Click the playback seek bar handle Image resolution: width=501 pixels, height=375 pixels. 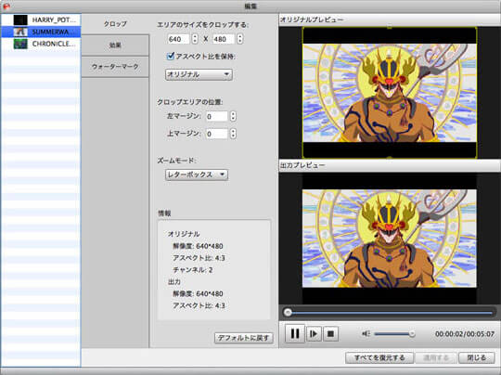point(288,312)
